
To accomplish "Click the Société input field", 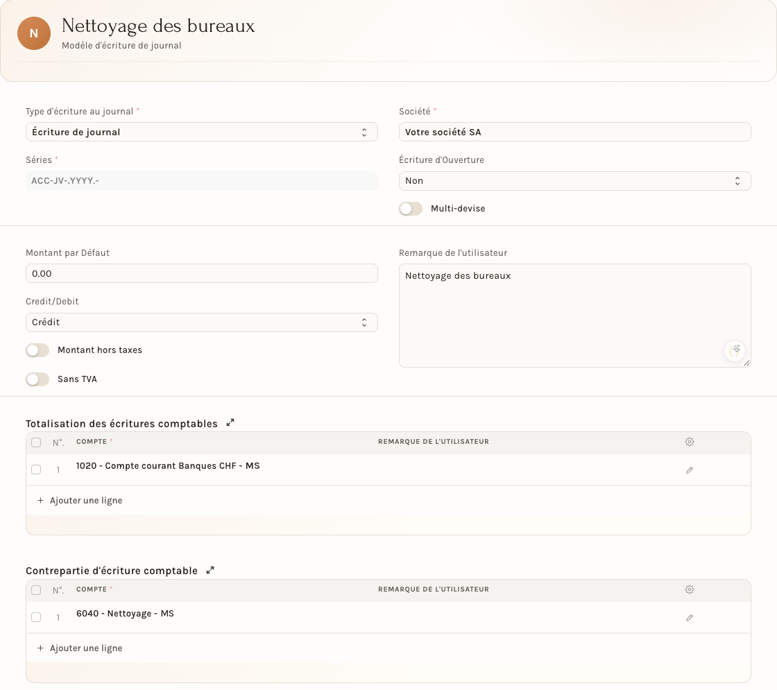I will pos(575,132).
